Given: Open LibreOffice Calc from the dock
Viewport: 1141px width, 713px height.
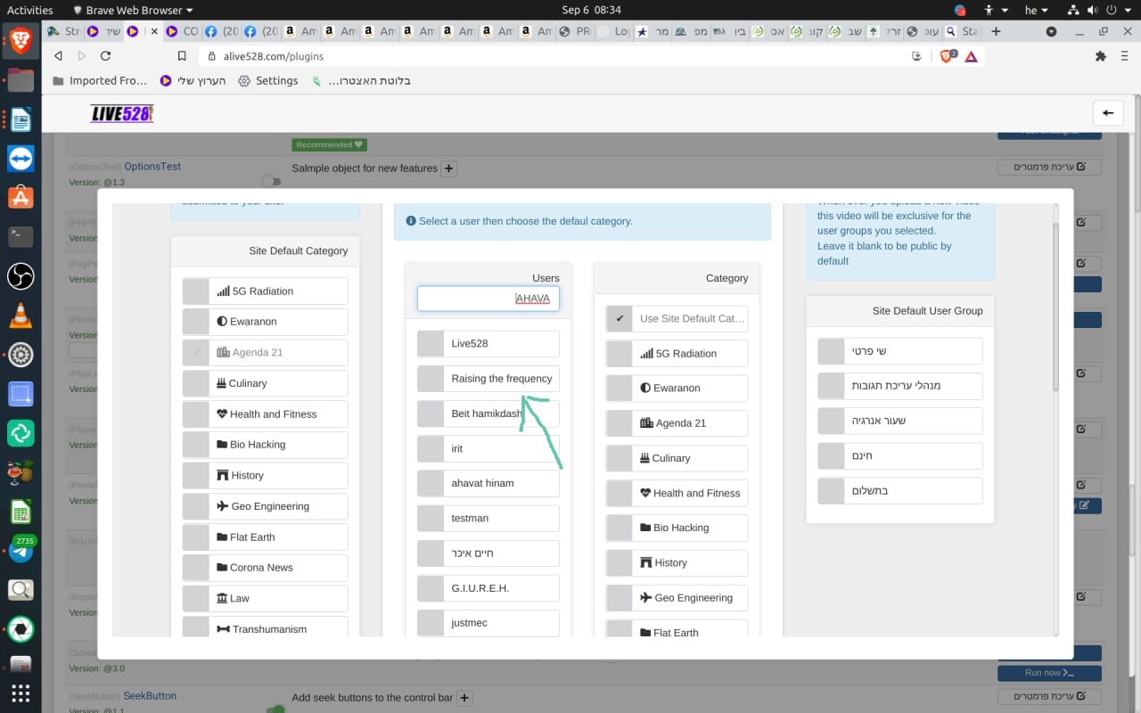Looking at the screenshot, I should click(21, 512).
